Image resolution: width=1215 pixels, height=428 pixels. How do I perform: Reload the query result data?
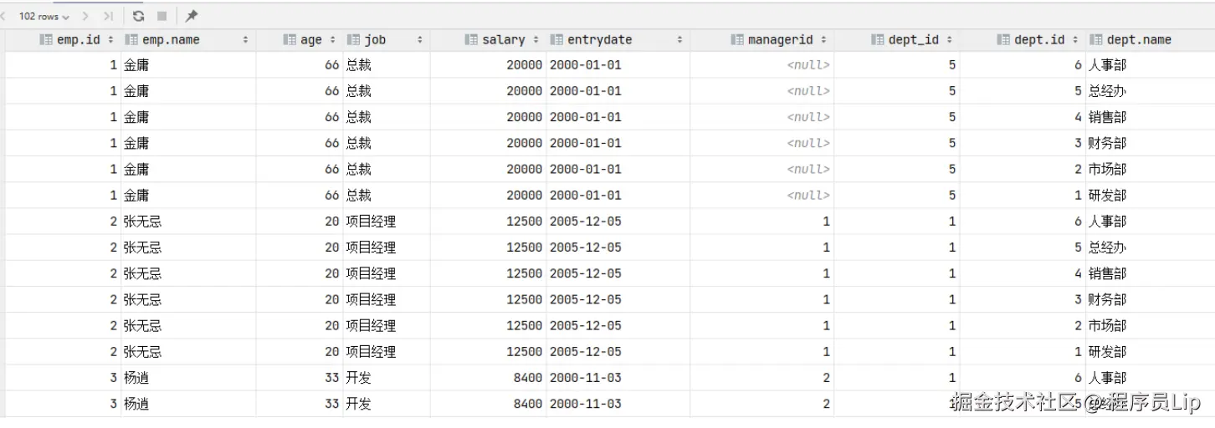pos(138,16)
